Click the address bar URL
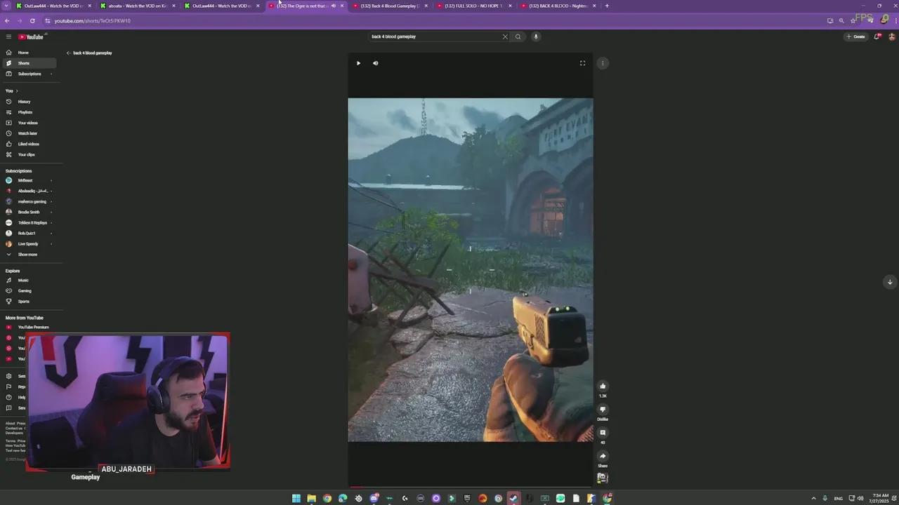Screen dimensions: 899x505 pyautogui.click(x=93, y=20)
